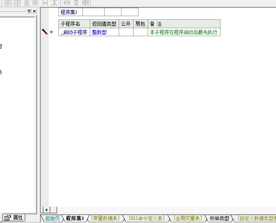This screenshot has width=276, height=223.
Task: Switch to the 枚举类型 tab
Action: click(x=219, y=218)
